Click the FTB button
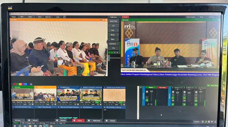The width and height of the screenshot is (228, 127). coord(113,48)
